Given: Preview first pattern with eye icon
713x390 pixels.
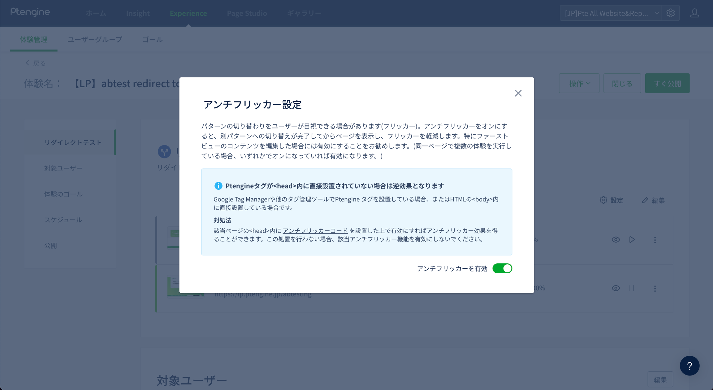Looking at the screenshot, I should click(x=616, y=240).
